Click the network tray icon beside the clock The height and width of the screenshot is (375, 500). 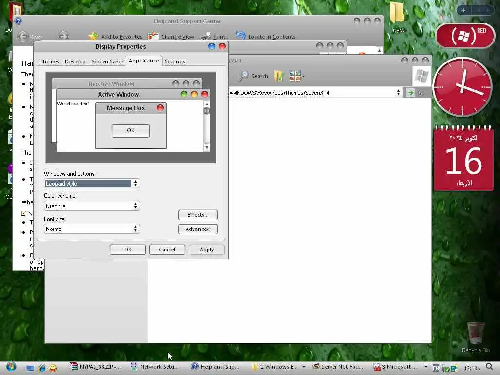click(x=455, y=369)
